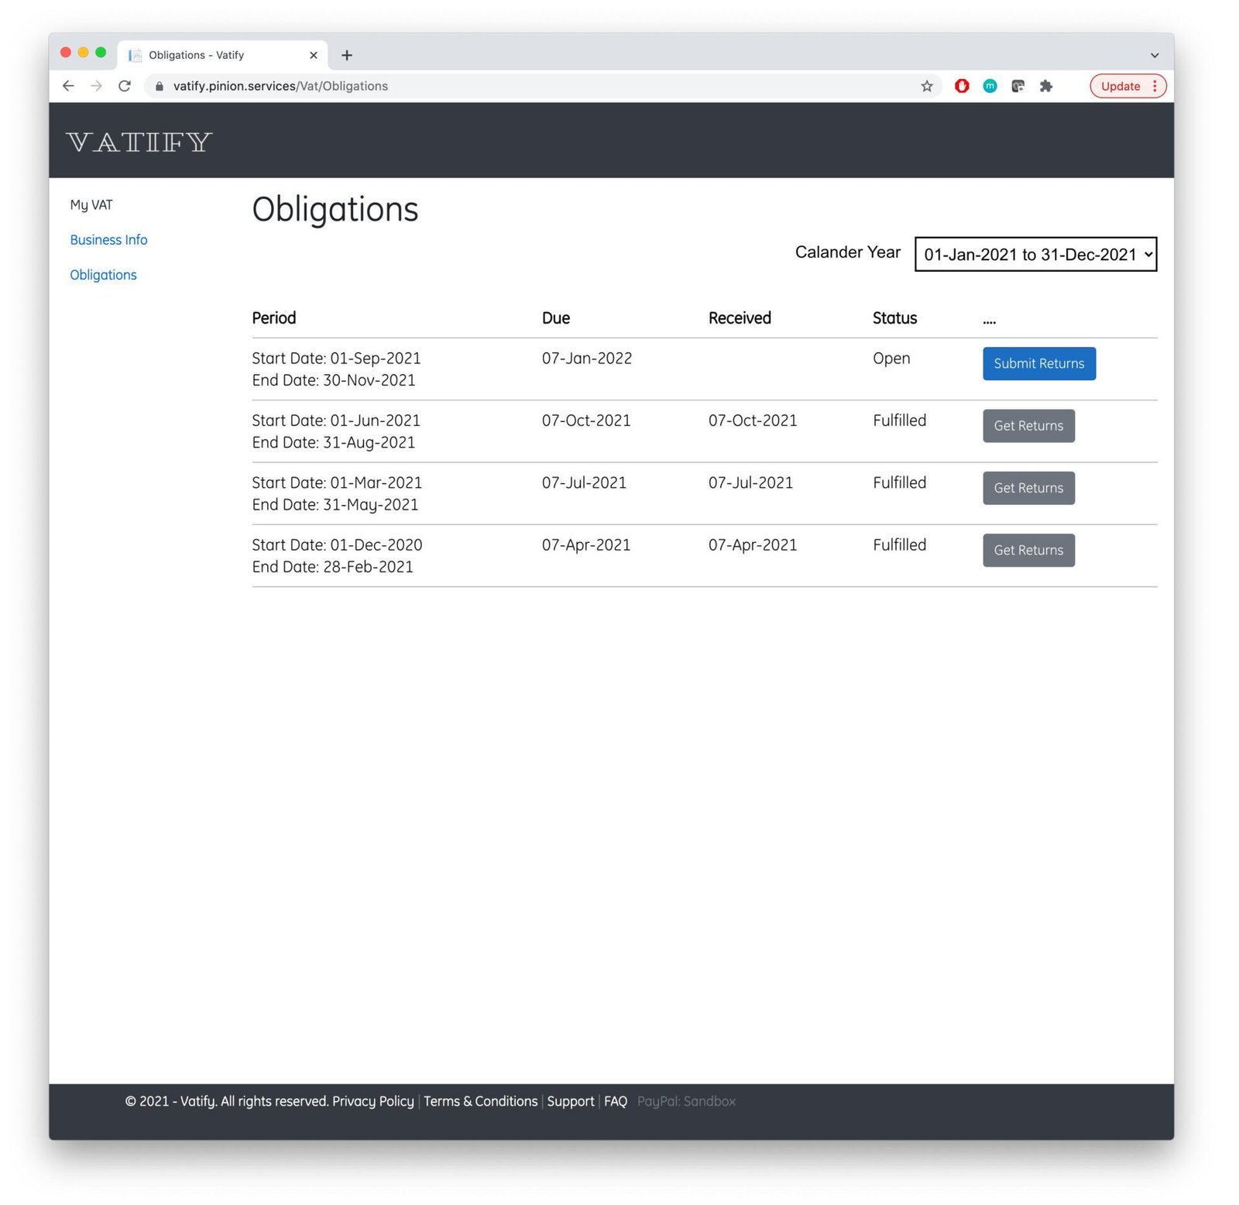Open the Privacy Policy footer link
The width and height of the screenshot is (1239, 1205).
tap(373, 1100)
